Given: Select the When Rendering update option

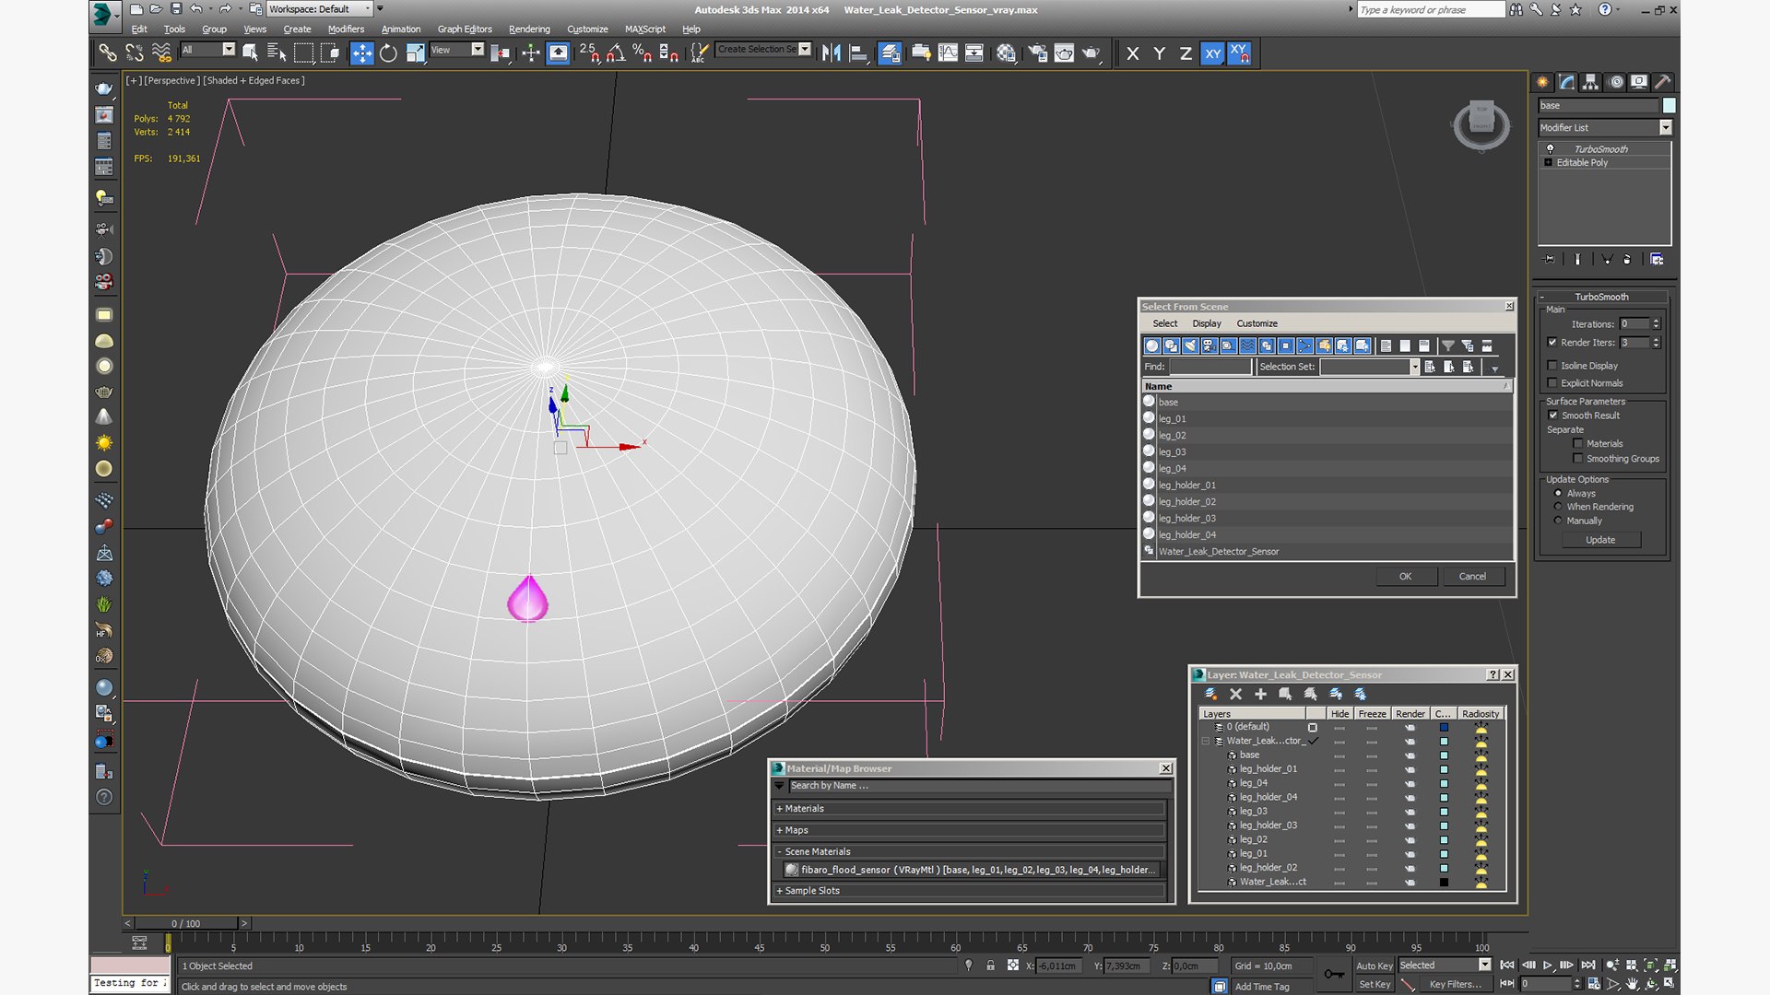Looking at the screenshot, I should click(x=1558, y=507).
